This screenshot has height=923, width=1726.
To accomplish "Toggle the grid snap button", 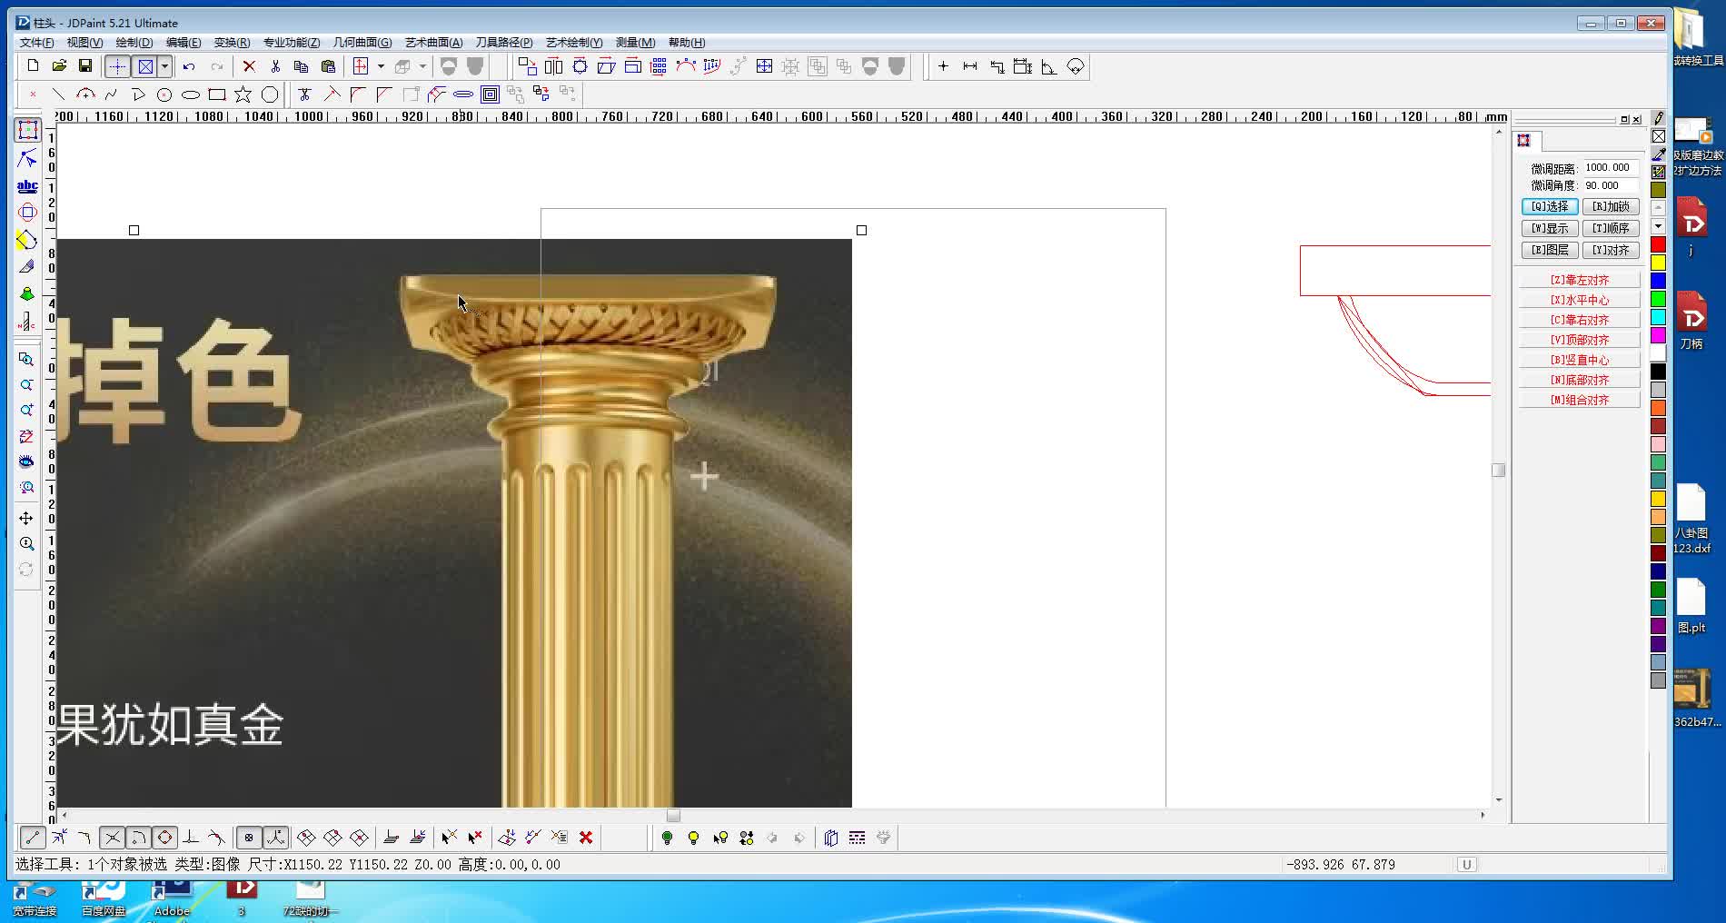I will click(x=249, y=838).
